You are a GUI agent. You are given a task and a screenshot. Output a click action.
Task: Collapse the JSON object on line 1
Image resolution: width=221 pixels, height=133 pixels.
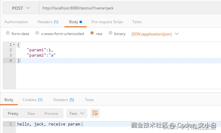point(14,45)
